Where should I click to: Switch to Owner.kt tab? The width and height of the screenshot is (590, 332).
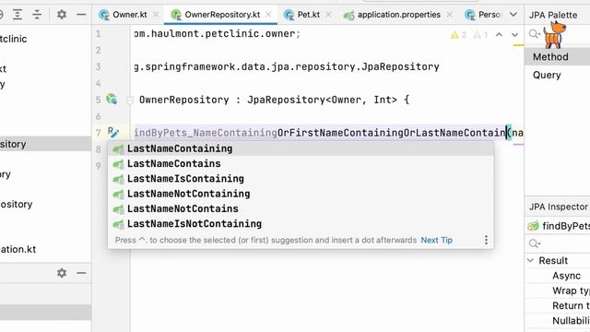129,15
